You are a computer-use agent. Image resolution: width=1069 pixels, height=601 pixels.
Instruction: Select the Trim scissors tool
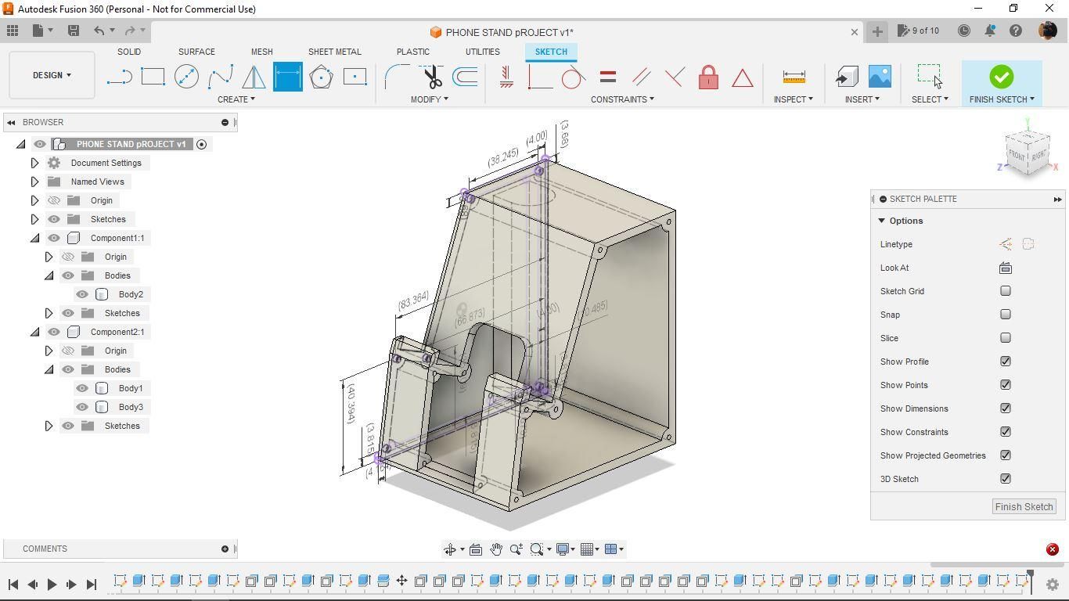(x=433, y=77)
